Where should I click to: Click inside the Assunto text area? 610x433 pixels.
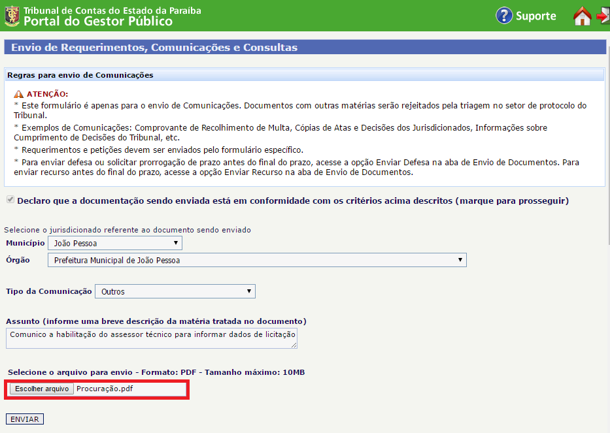coord(152,338)
